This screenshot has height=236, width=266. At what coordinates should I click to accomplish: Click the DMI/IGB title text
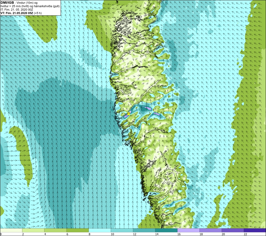(7, 3)
